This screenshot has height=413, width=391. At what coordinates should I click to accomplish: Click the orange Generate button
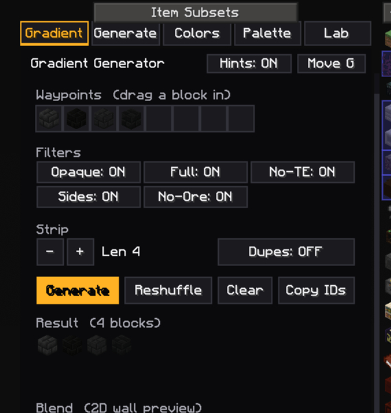(78, 291)
